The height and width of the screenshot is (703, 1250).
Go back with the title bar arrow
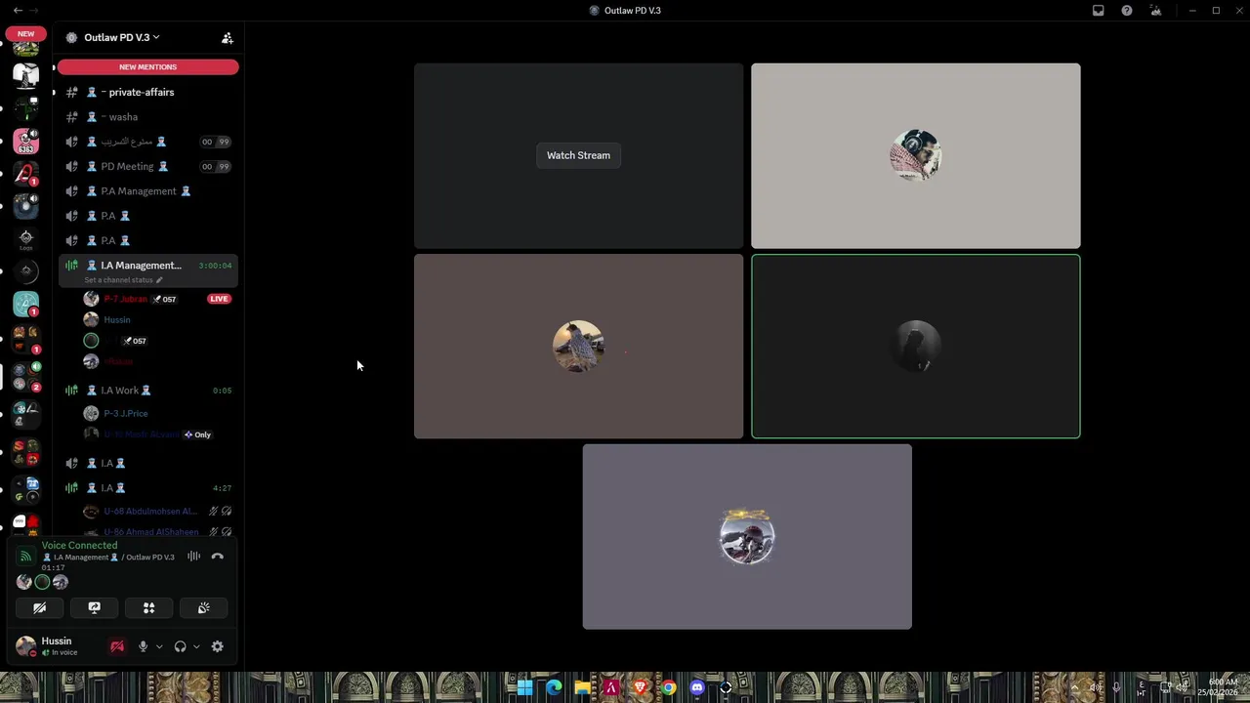tap(18, 11)
